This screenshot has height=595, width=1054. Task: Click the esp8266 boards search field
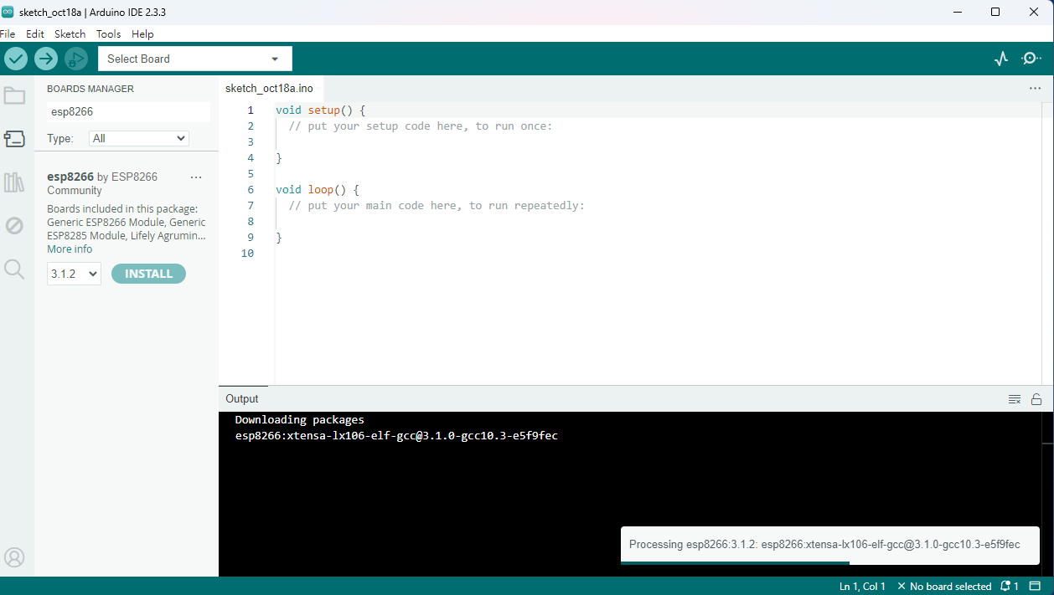(128, 111)
